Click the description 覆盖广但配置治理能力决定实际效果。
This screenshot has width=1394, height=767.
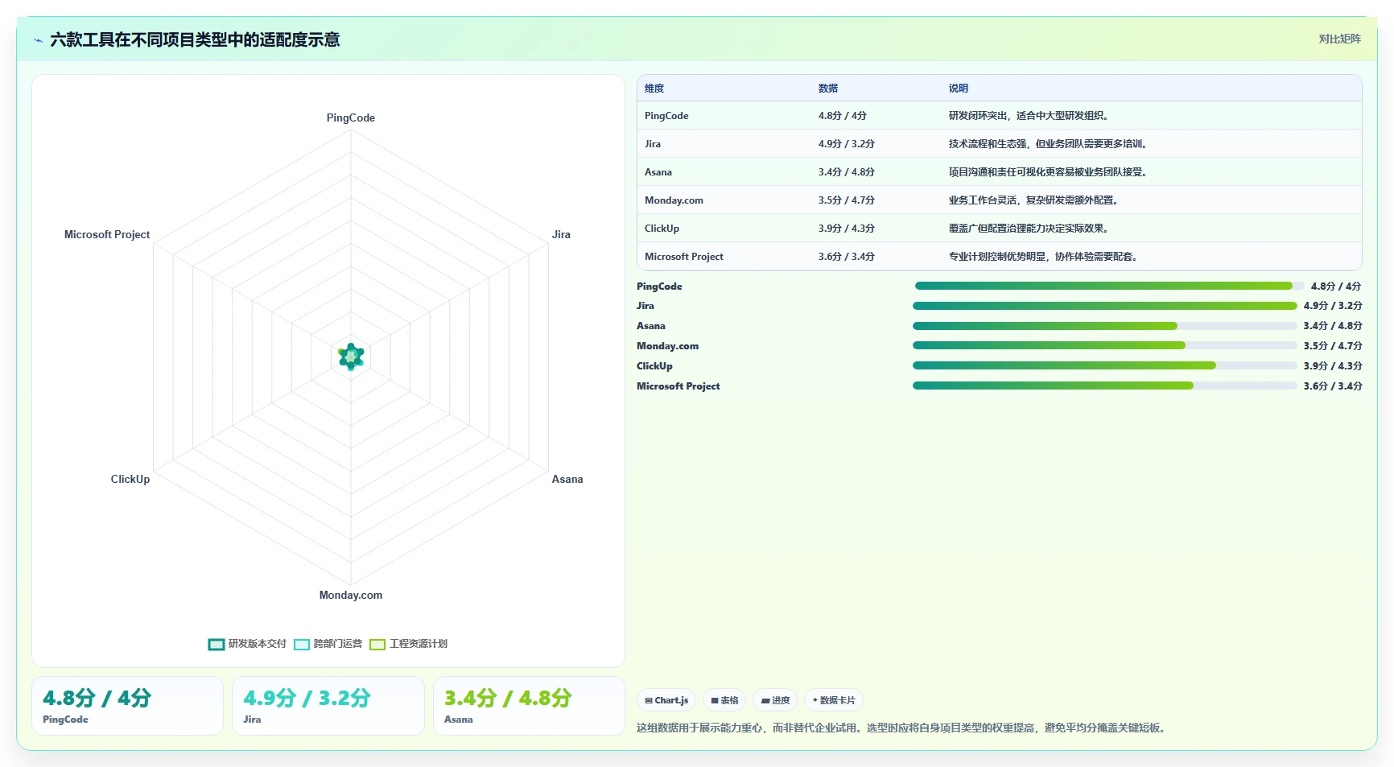(1030, 229)
